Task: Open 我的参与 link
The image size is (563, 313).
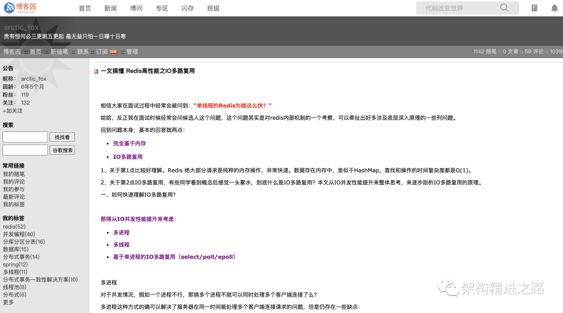Action: (x=14, y=189)
